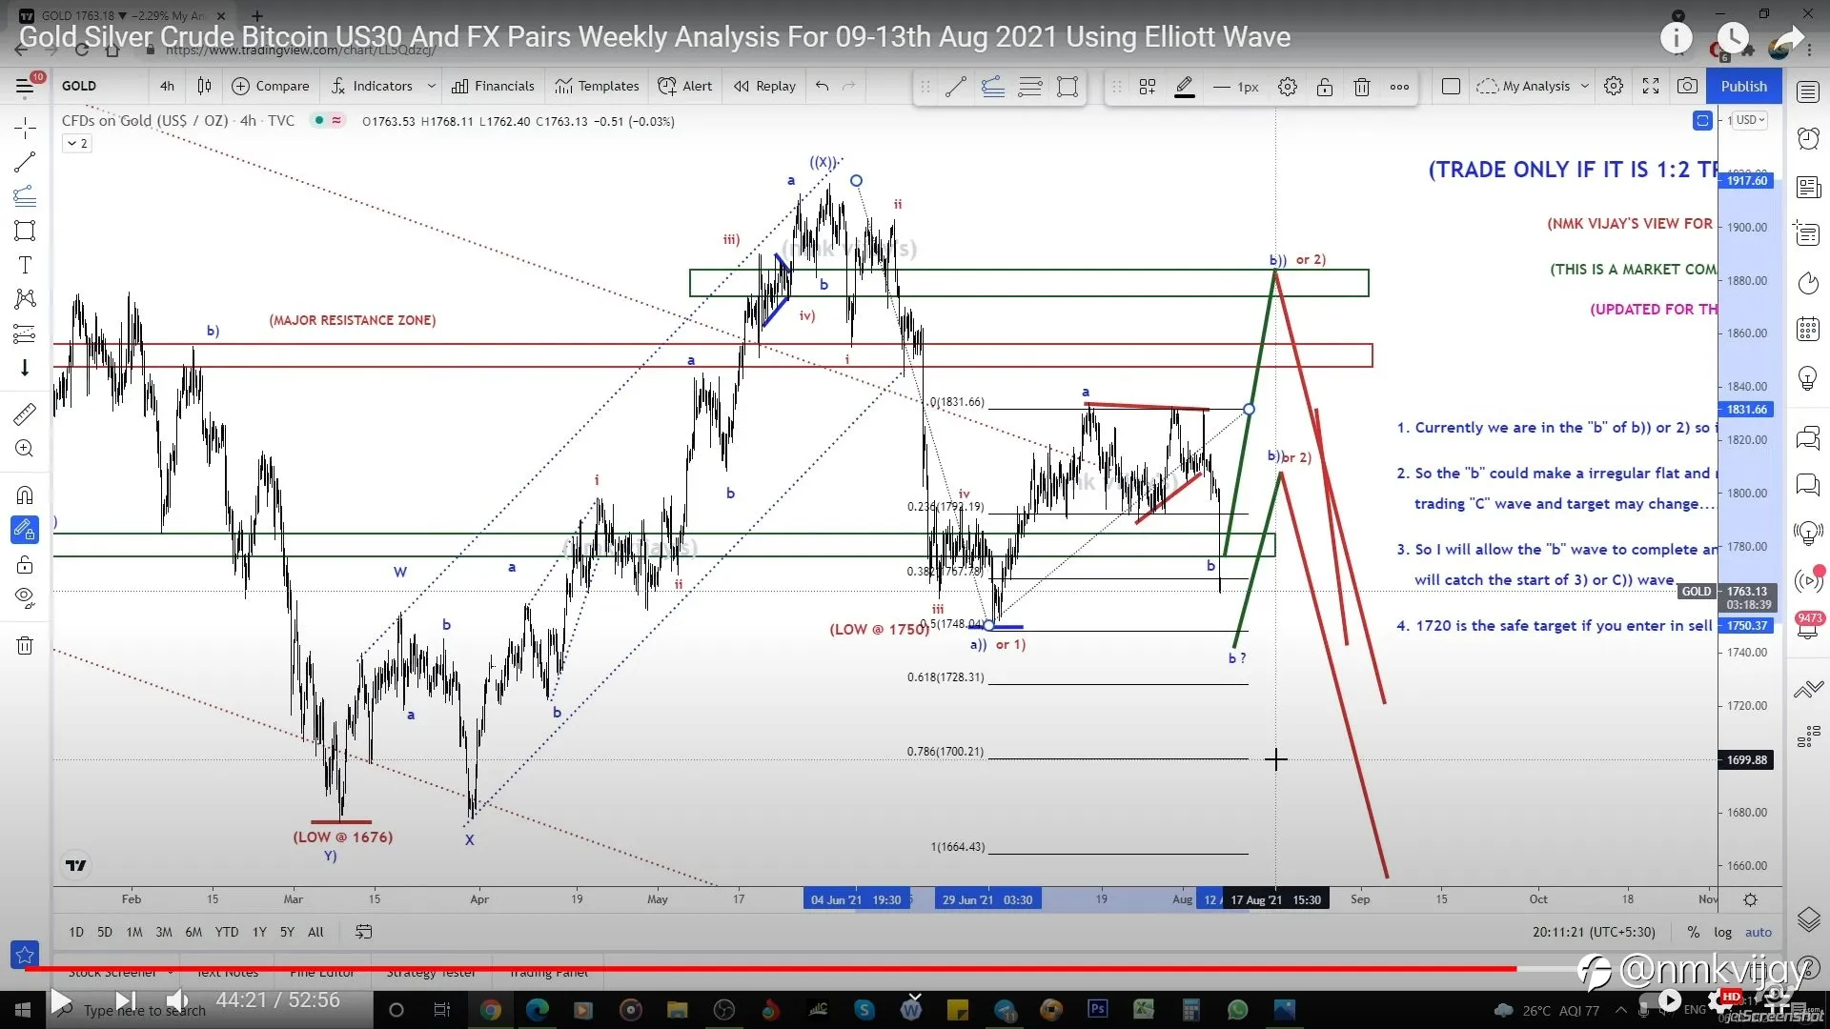The image size is (1830, 1029).
Task: Open chart settings gear in top toolbar
Action: (1614, 86)
